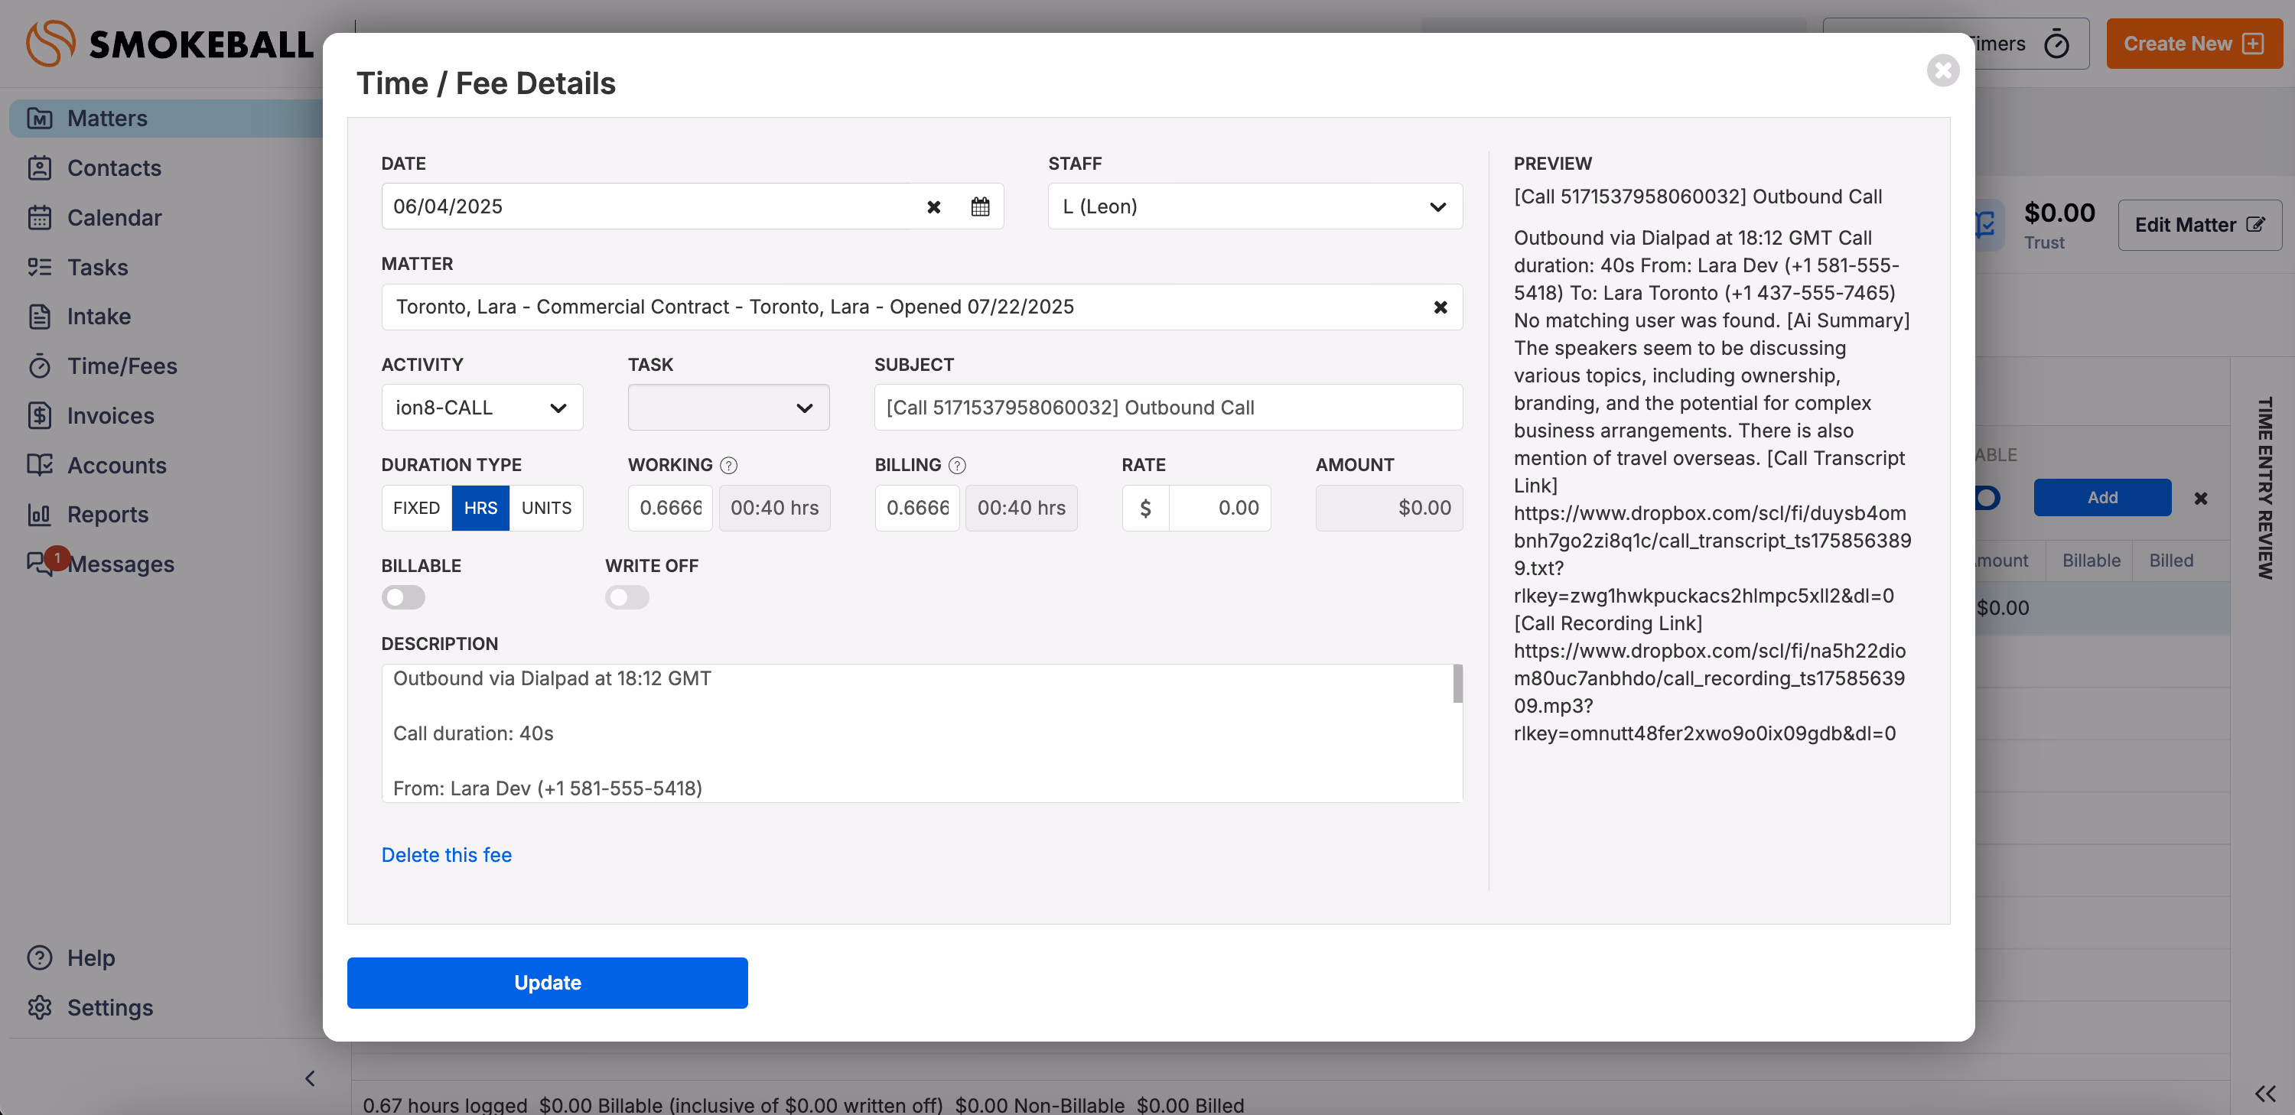Viewport: 2295px width, 1115px height.
Task: Expand the Activity dropdown ion8-CALL
Action: 482,408
